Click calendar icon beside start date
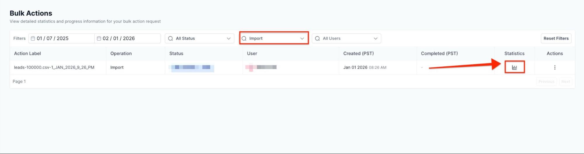Image resolution: width=584 pixels, height=154 pixels. click(x=33, y=38)
